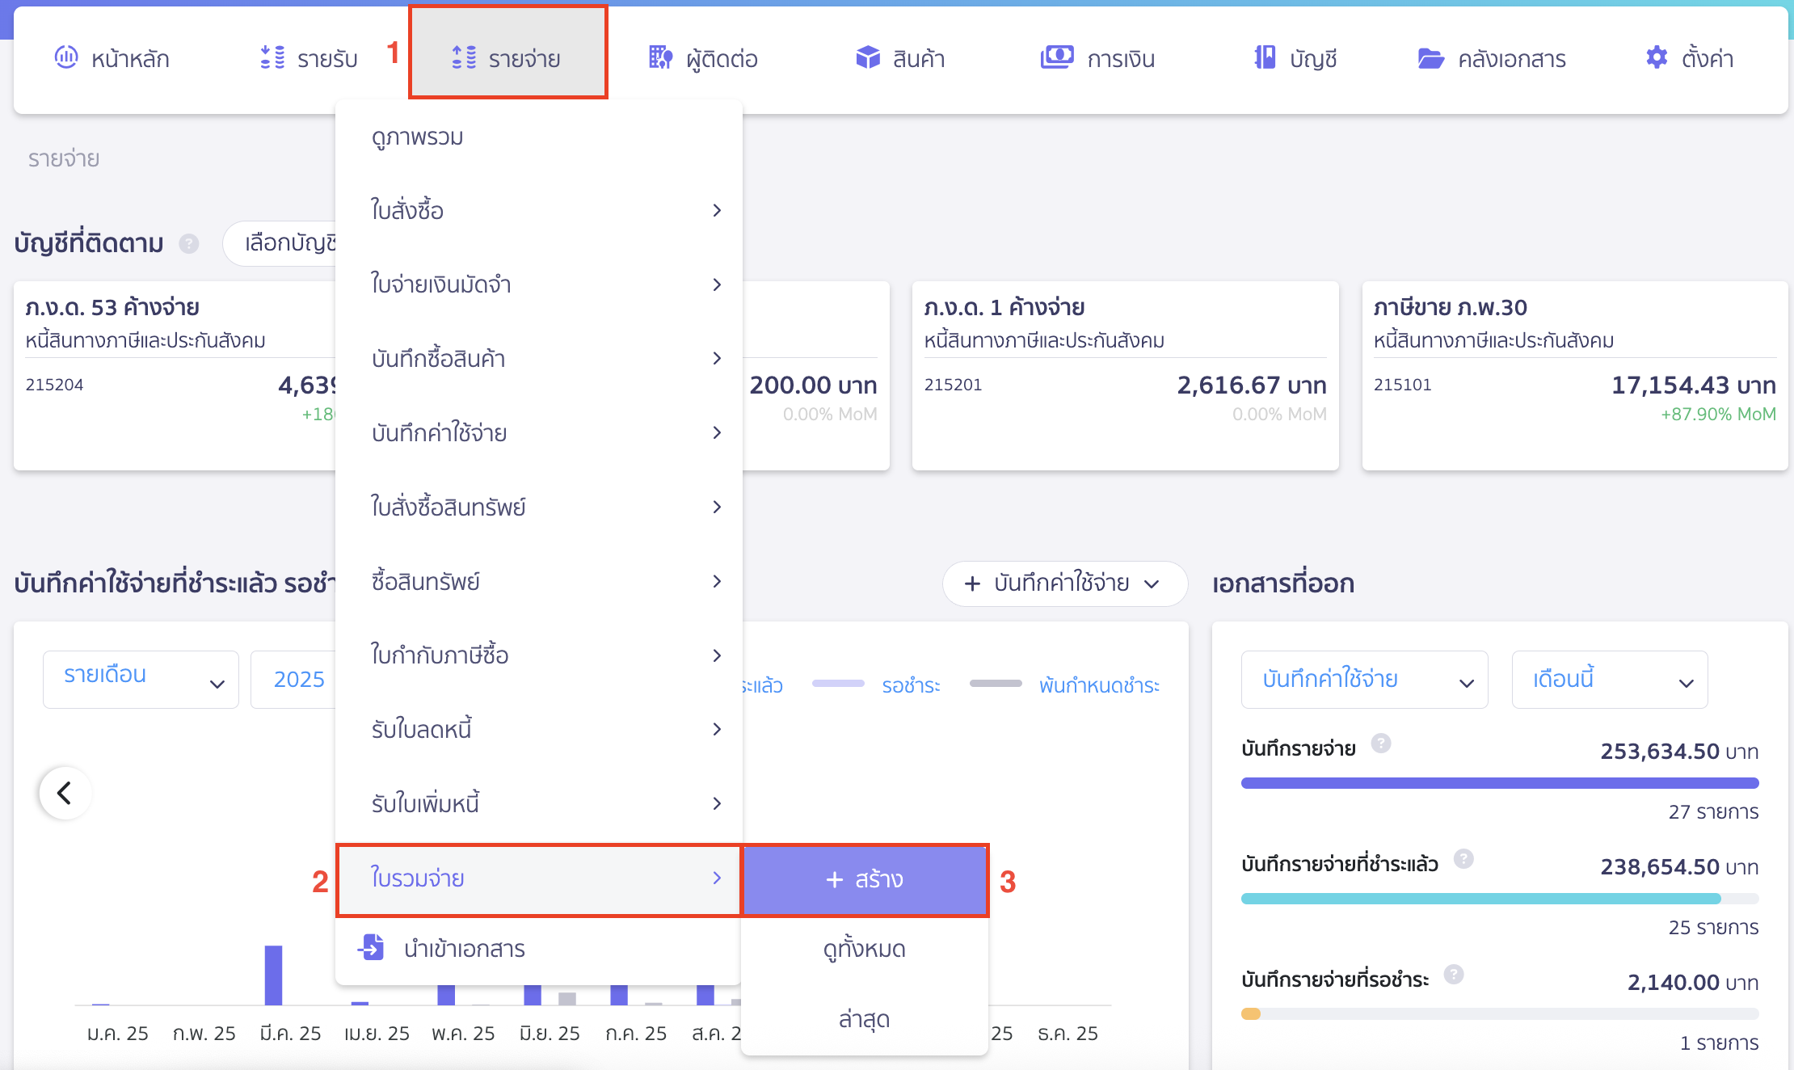Expand the บันทึกซื้อสินค้า submenu

coord(539,359)
